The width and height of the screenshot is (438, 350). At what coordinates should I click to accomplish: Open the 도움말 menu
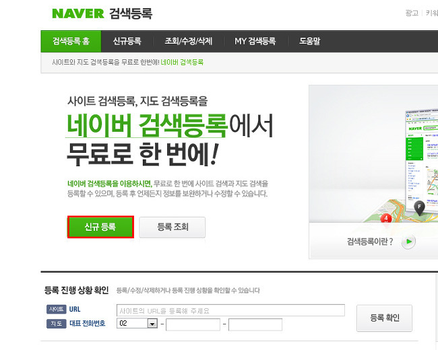pyautogui.click(x=309, y=41)
